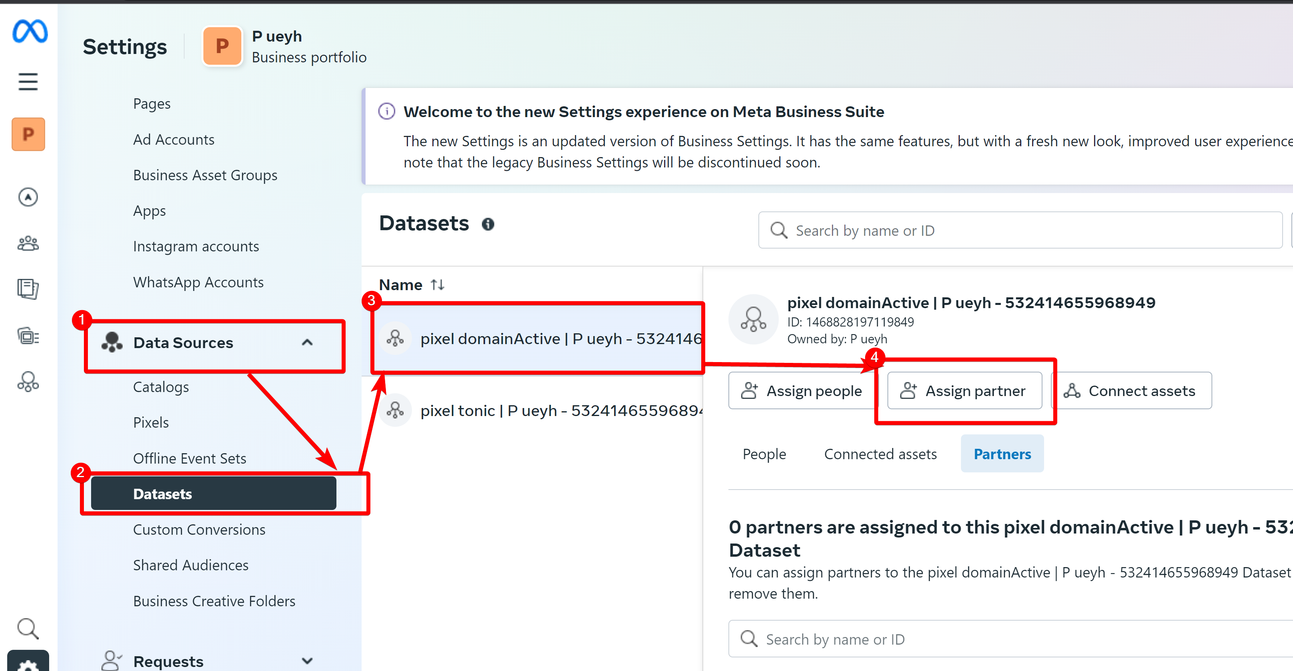Open the data sources nodes icon in sidebar

coord(28,381)
